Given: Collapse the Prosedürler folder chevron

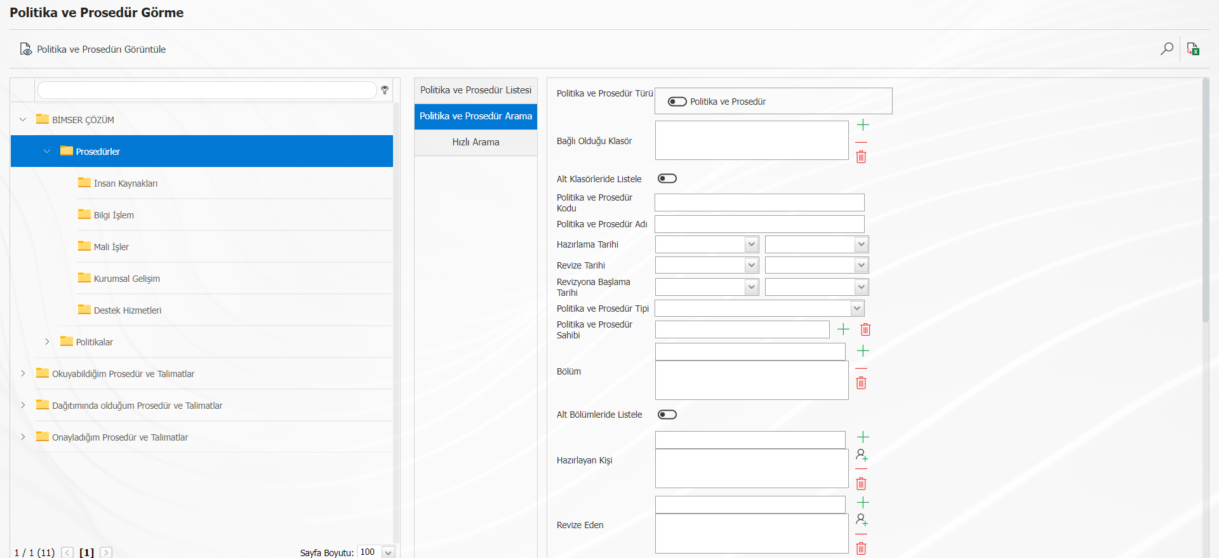Looking at the screenshot, I should pos(47,151).
